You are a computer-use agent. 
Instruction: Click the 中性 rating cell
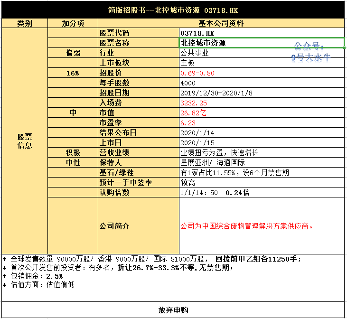pyautogui.click(x=73, y=162)
